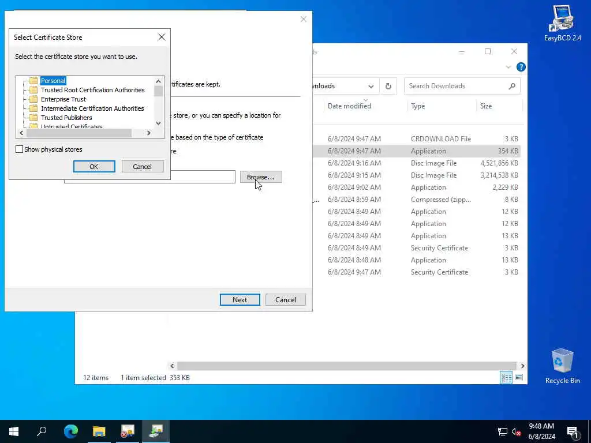Select the 4,521,856 KB disc image row
Screen dimensions: 591x443
417,163
